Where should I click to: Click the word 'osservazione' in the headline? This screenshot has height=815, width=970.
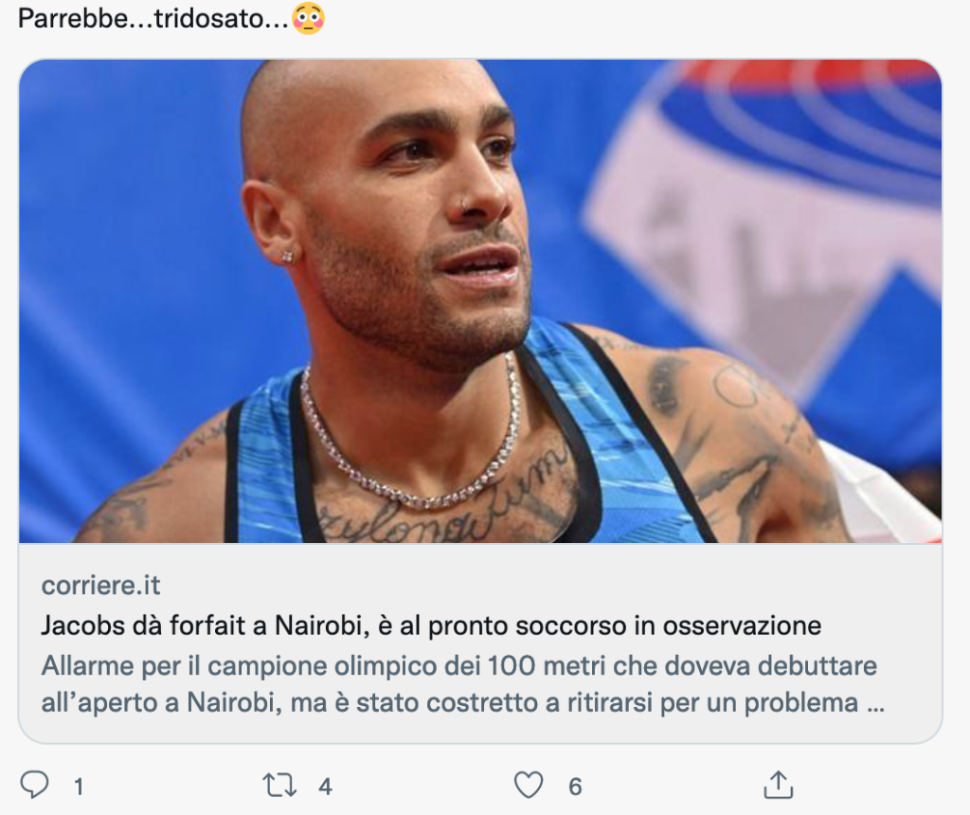pyautogui.click(x=742, y=625)
